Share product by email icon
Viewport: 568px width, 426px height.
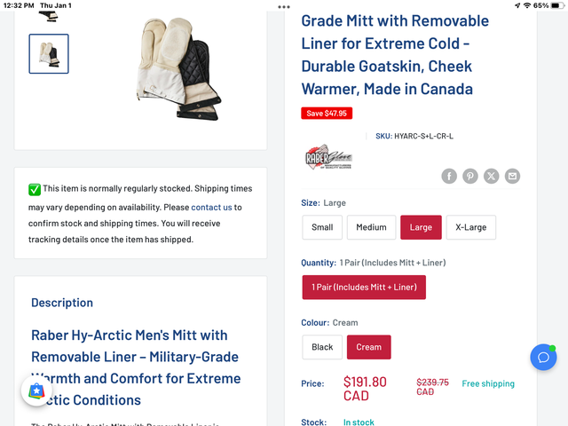[513, 176]
